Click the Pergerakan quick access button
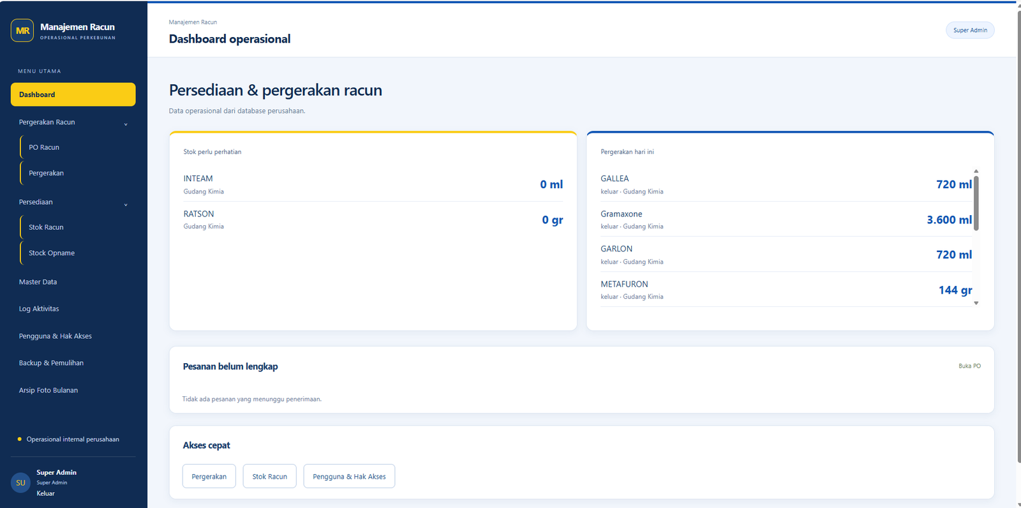Screen dimensions: 1021x508 (x=209, y=476)
